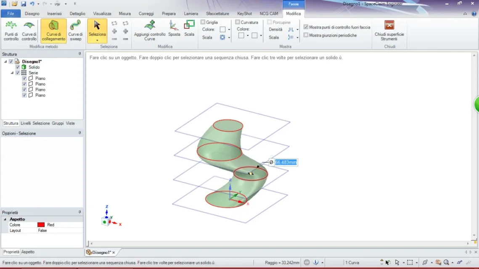Click the Aggiungi controllo Curve tool
Screen dimensions: 479x269
(150, 31)
